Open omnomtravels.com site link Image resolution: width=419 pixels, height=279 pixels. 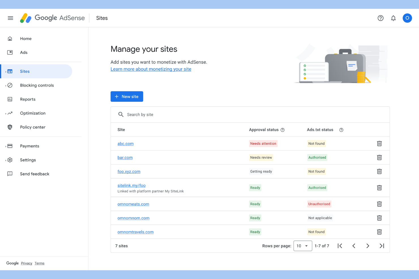click(135, 232)
